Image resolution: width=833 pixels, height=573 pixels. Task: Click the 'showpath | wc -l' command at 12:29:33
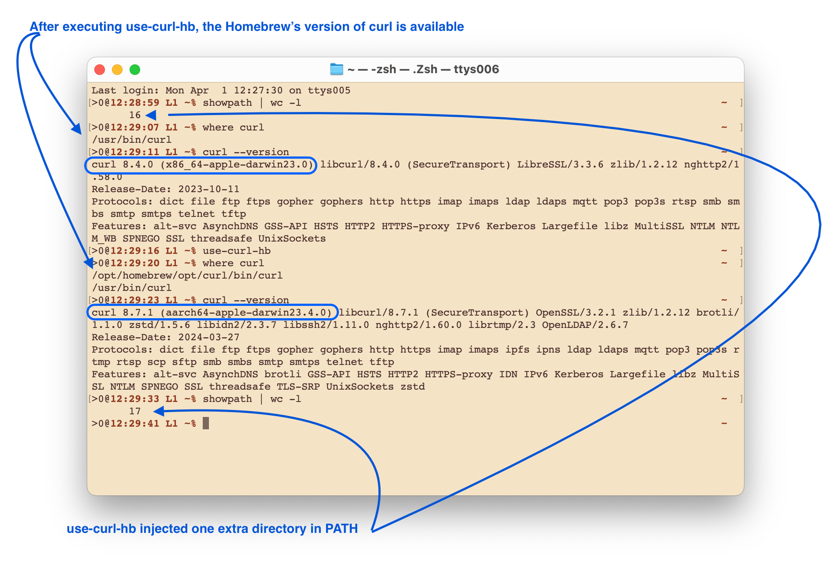pos(252,399)
